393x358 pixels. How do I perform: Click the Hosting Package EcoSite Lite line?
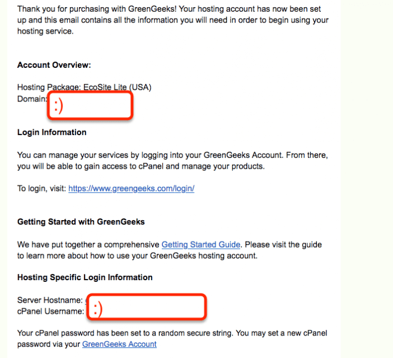coord(84,87)
